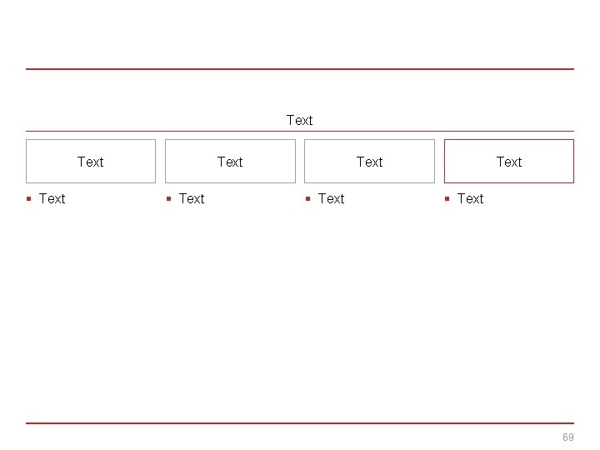Click the leftmost gray-outlined text box

tap(90, 162)
